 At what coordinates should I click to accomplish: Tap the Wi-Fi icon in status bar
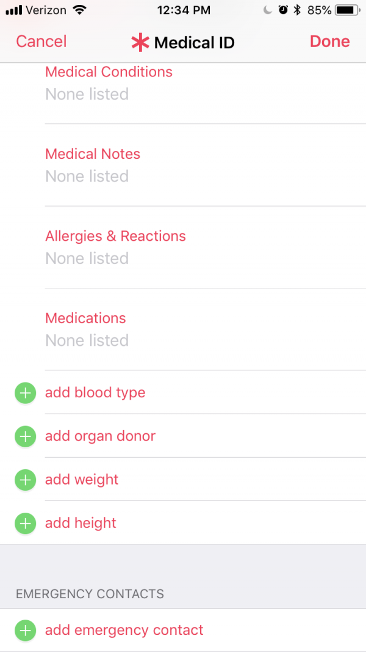pyautogui.click(x=79, y=10)
